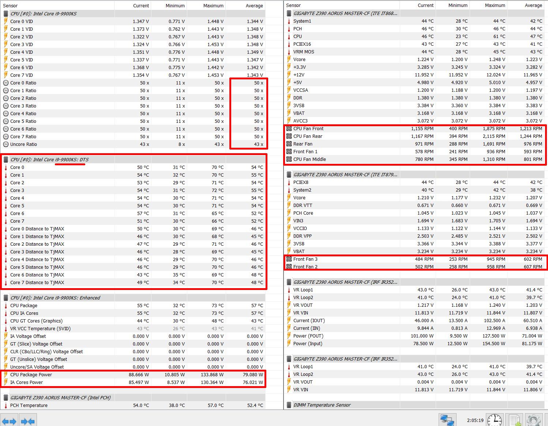This screenshot has height=426, width=548.
Task: Click the Average column header above the Core VID values
Action: pyautogui.click(x=254, y=6)
